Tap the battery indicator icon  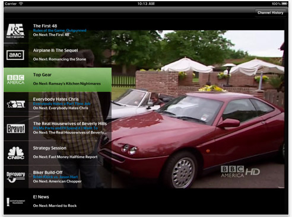point(285,4)
